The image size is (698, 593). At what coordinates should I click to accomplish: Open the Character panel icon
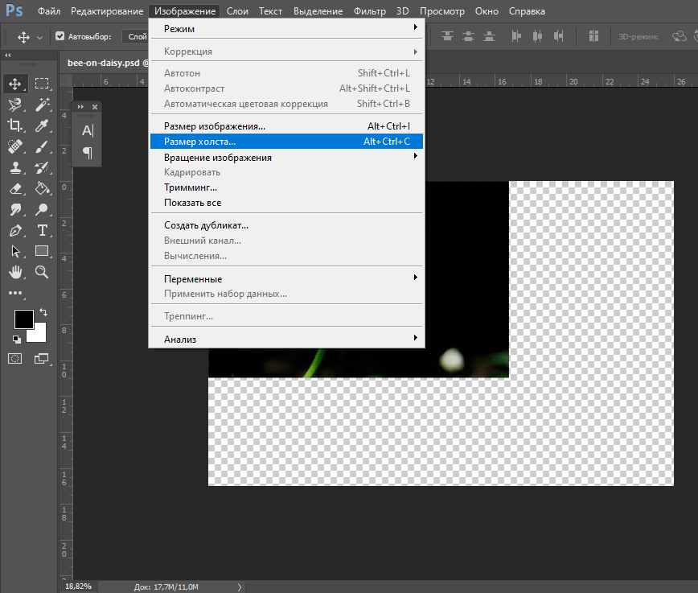88,130
